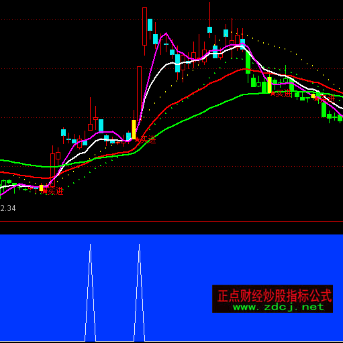Viewport: 343px width, 343px height.
Task: Click the first 买进 signal at bottom left
Action: pos(53,191)
